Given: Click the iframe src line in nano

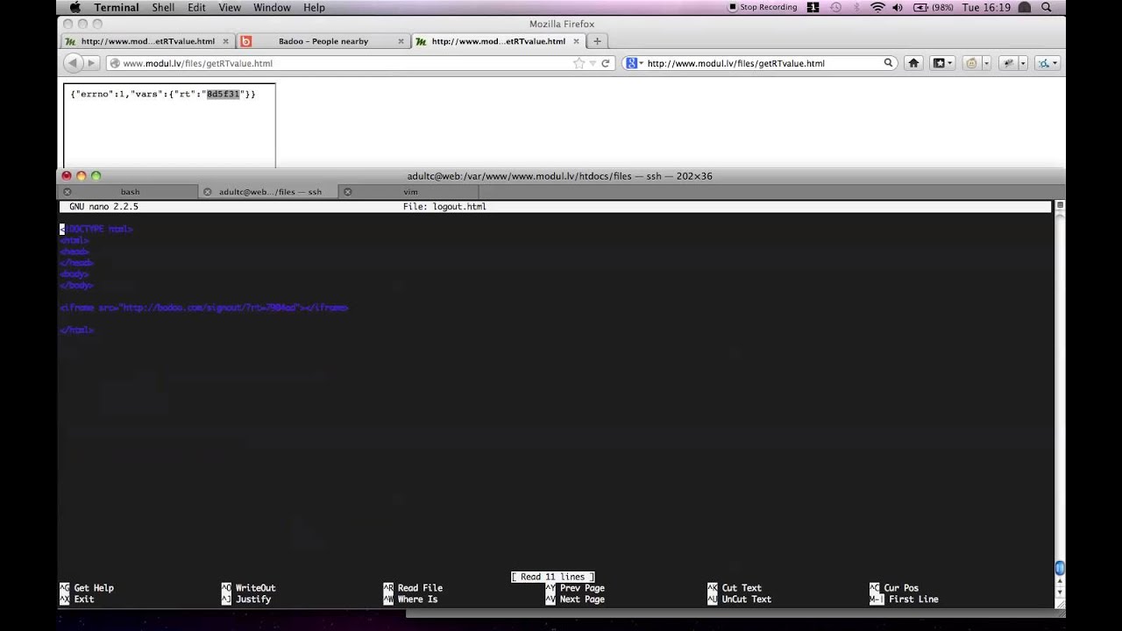Looking at the screenshot, I should 204,308.
